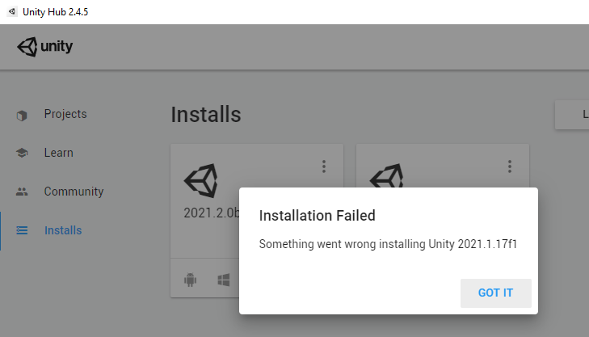Click the Android platform icon on install card

(191, 280)
